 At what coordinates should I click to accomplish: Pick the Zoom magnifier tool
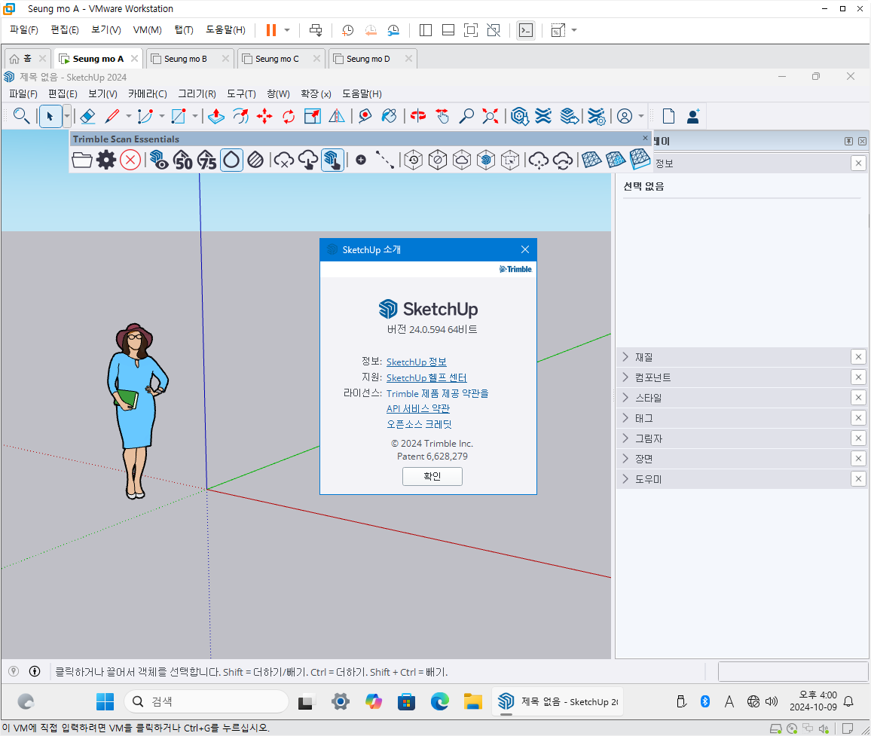point(466,116)
